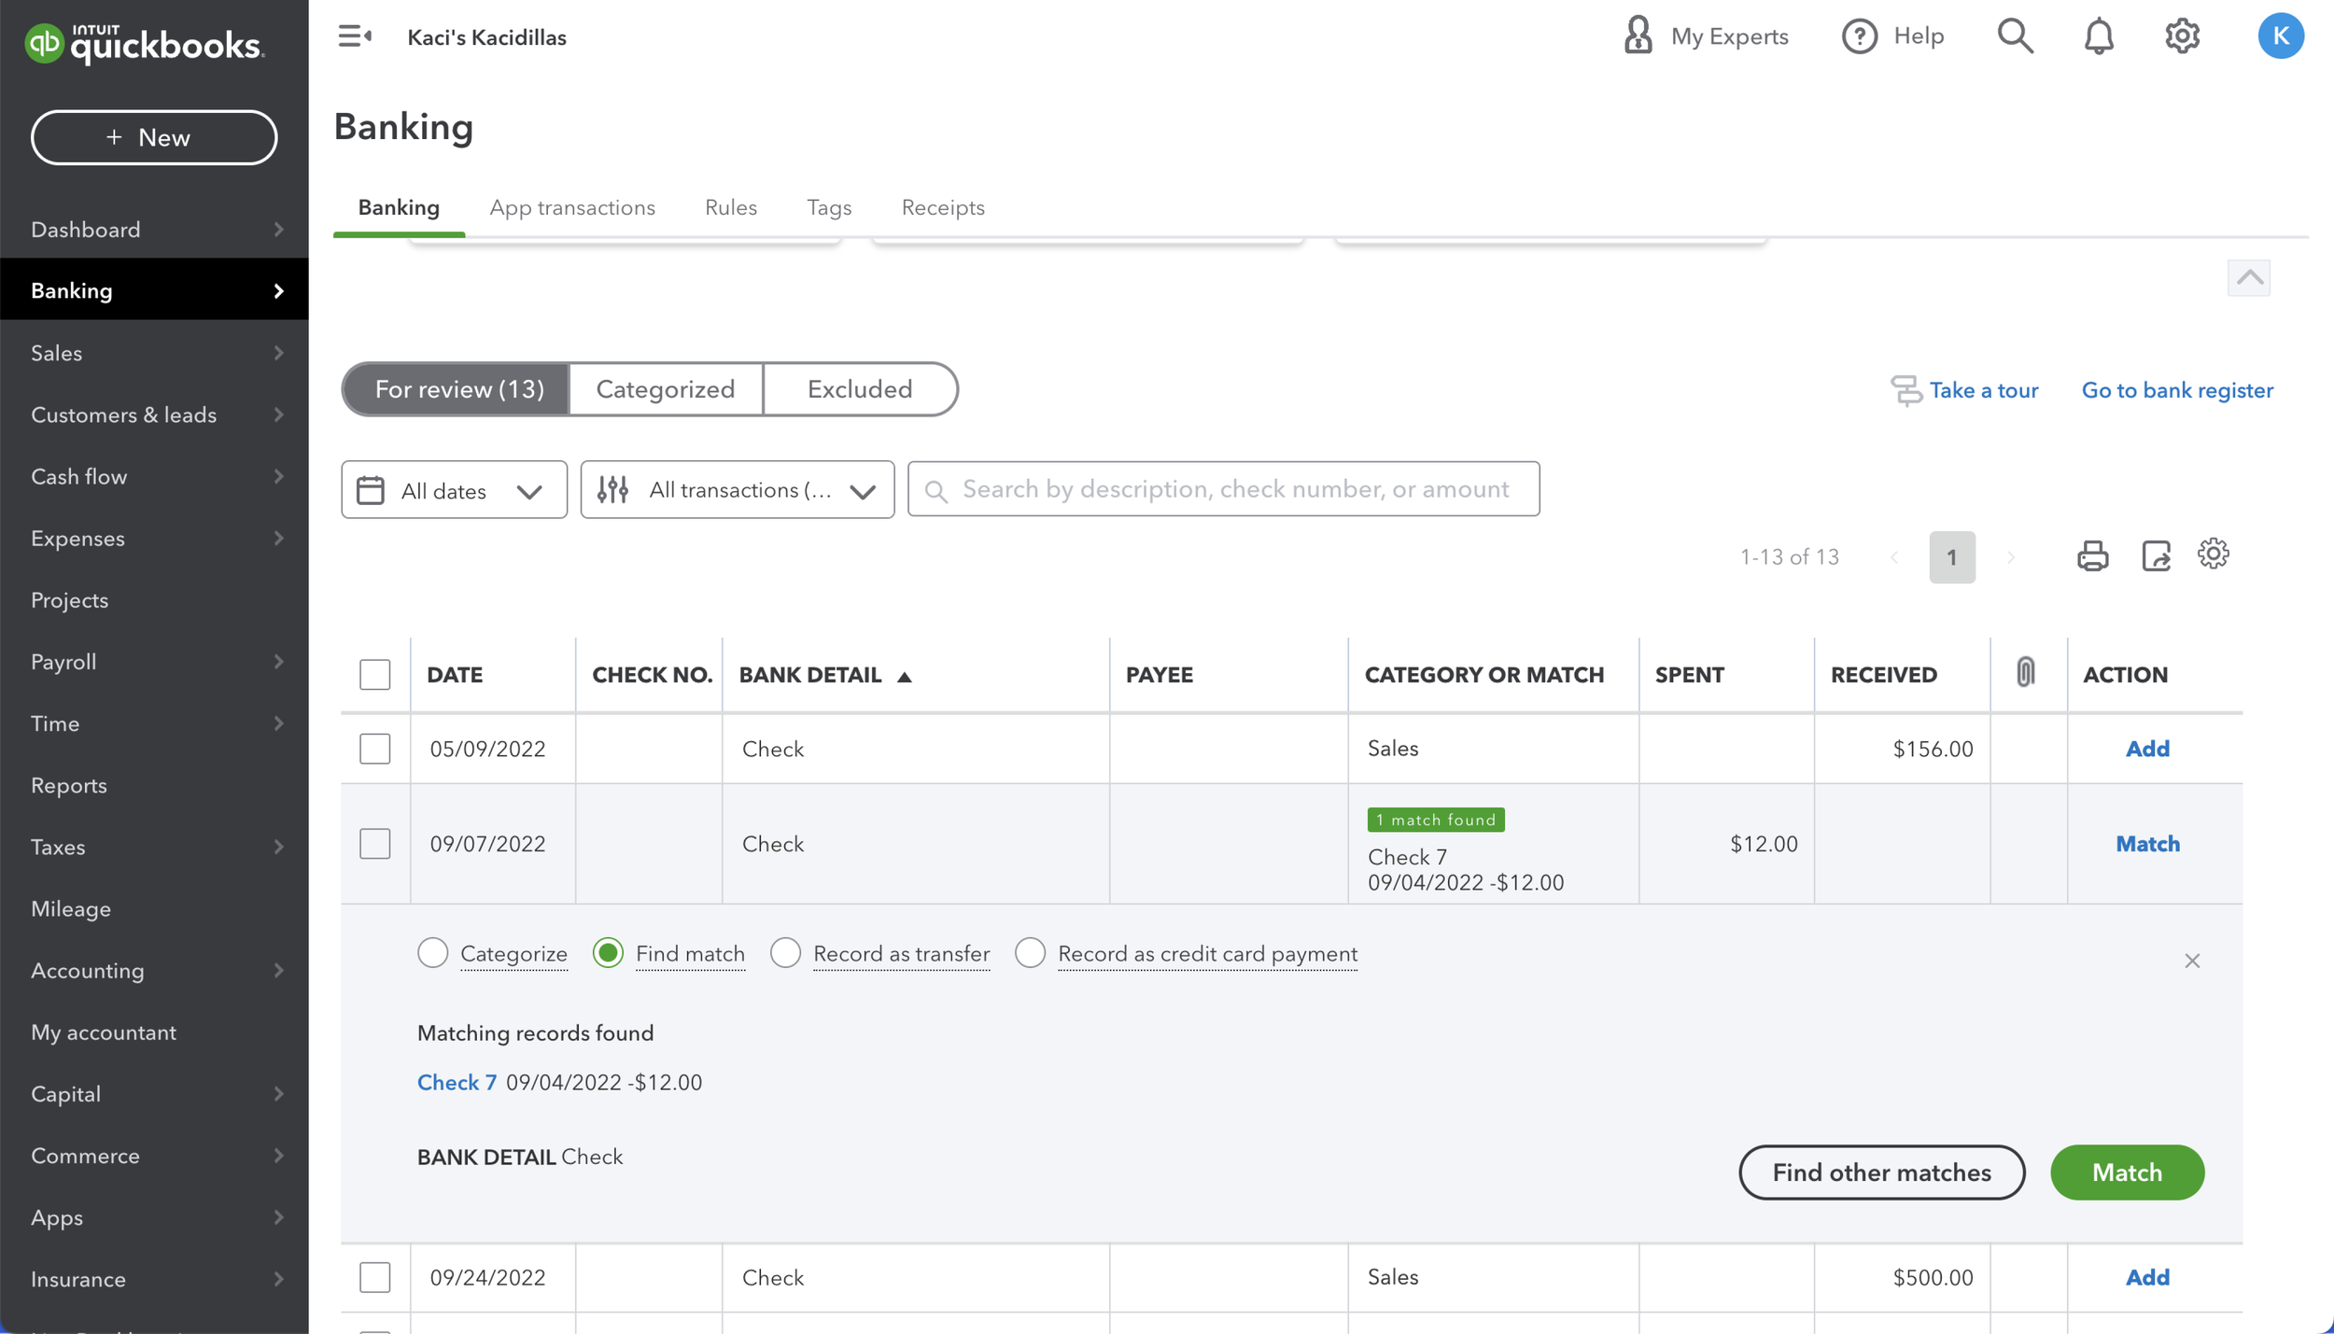Sort by the Date column header

tap(455, 675)
